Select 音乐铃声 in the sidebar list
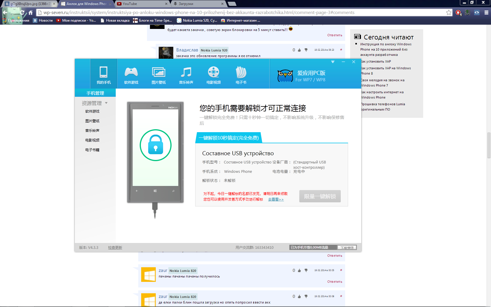This screenshot has width=491, height=307. (92, 131)
